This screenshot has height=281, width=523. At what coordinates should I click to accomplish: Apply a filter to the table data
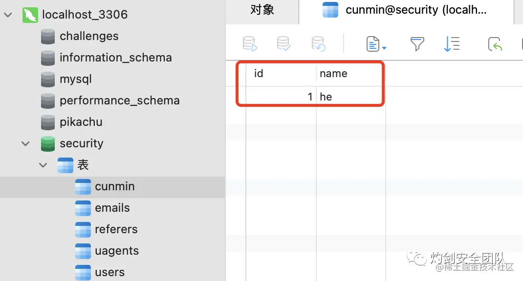point(416,44)
